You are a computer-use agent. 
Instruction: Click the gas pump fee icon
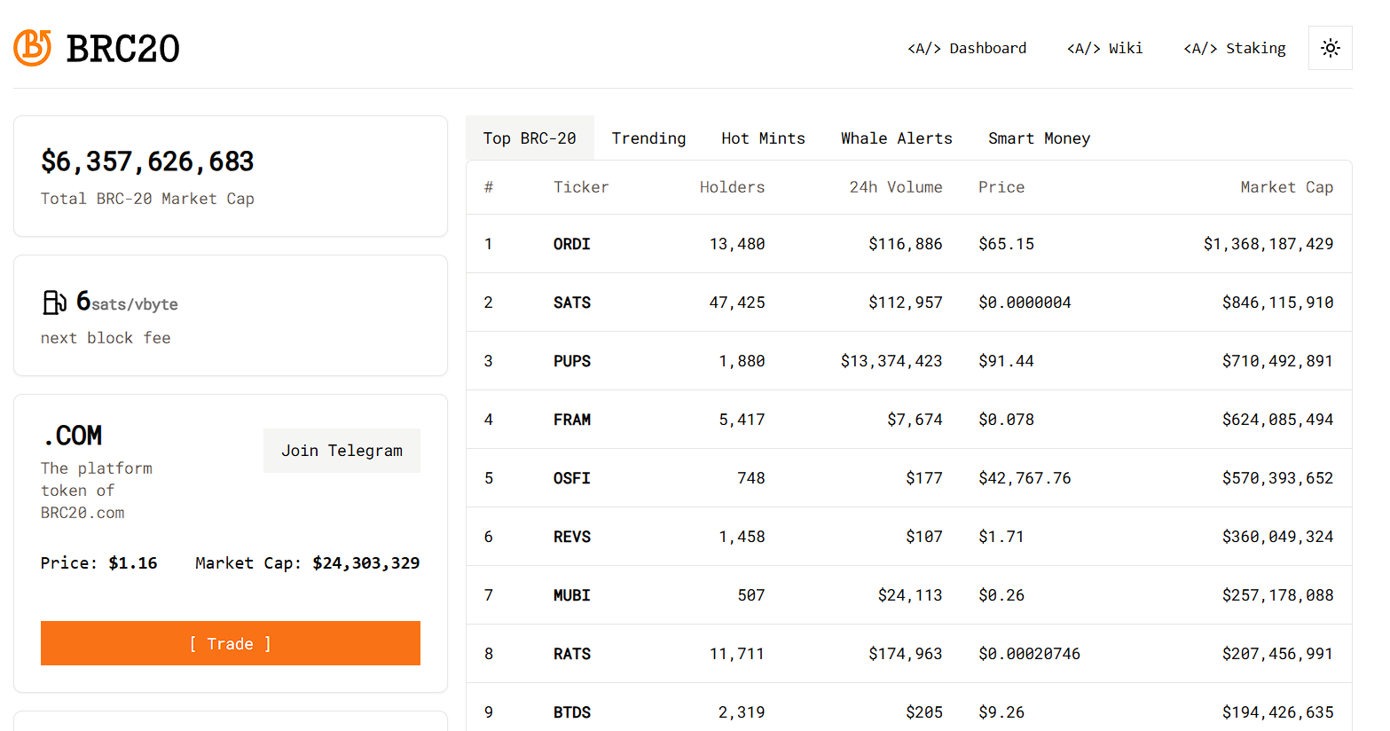54,303
